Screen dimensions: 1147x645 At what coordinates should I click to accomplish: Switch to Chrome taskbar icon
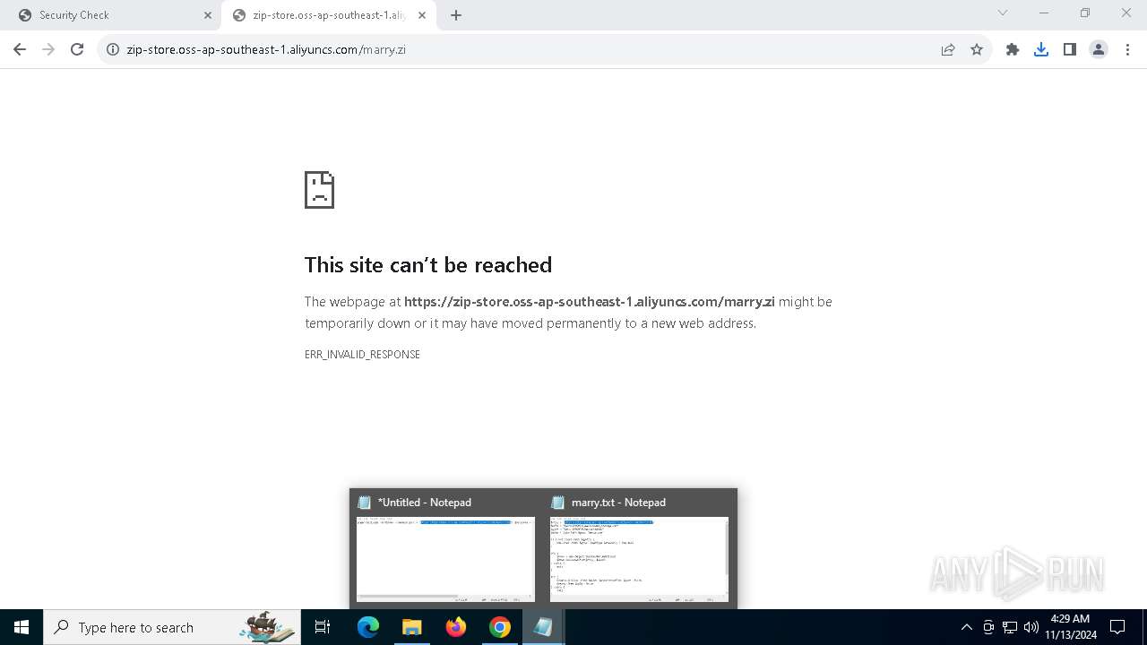coord(500,627)
